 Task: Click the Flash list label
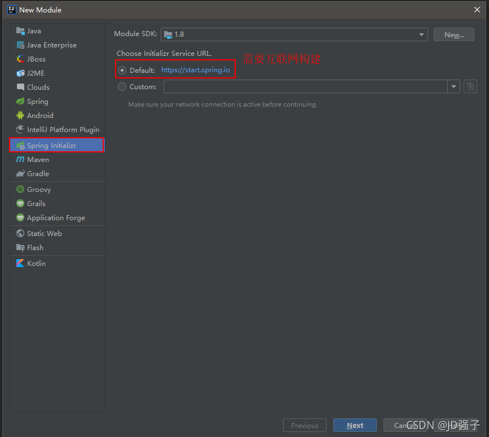click(x=35, y=247)
